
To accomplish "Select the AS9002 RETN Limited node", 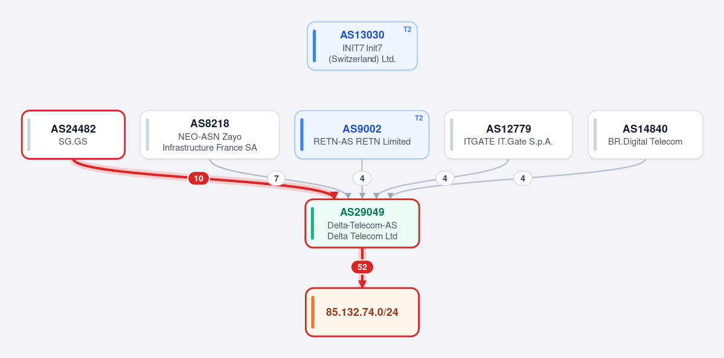I will [362, 134].
